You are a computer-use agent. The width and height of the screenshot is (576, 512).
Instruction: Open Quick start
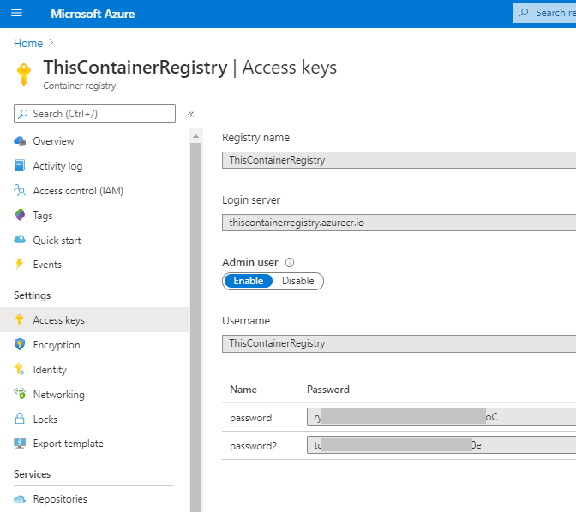coord(57,241)
